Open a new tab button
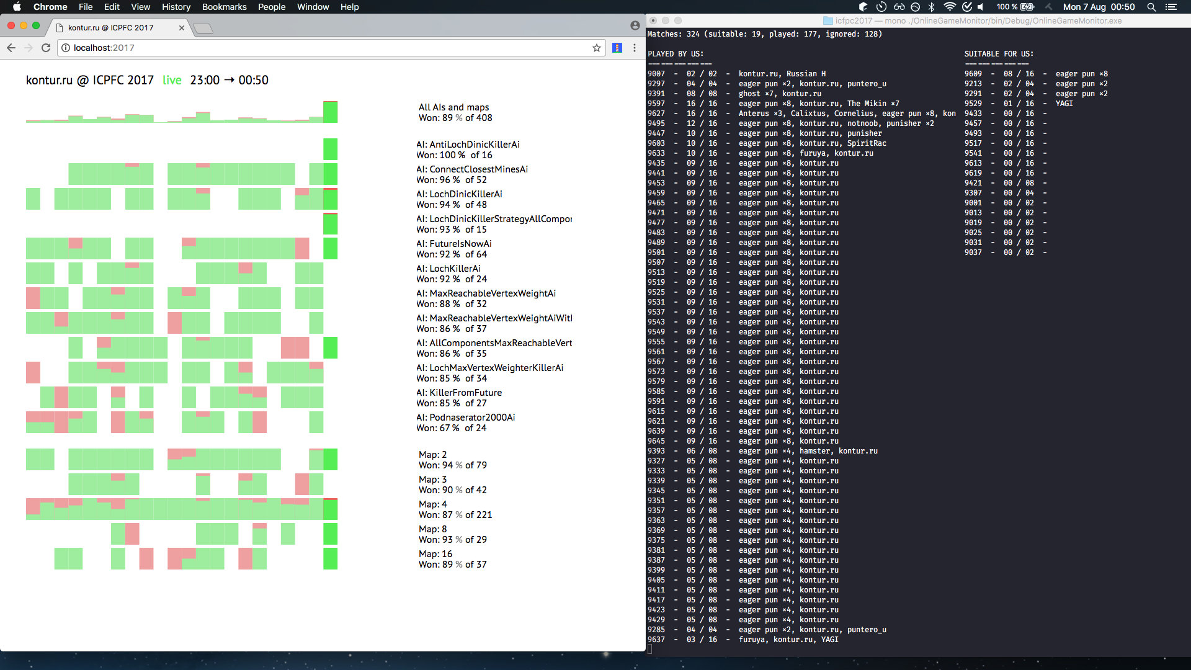 tap(203, 29)
